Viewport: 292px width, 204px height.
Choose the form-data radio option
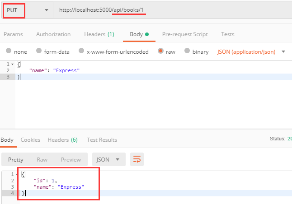(39, 51)
